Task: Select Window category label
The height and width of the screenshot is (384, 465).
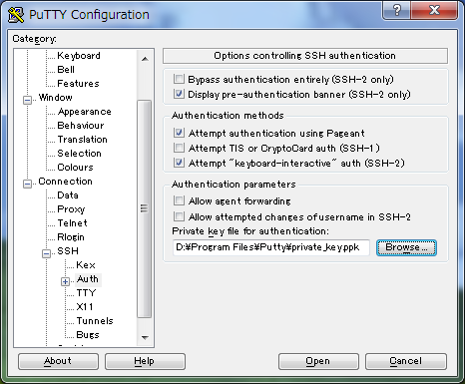Action: (55, 98)
